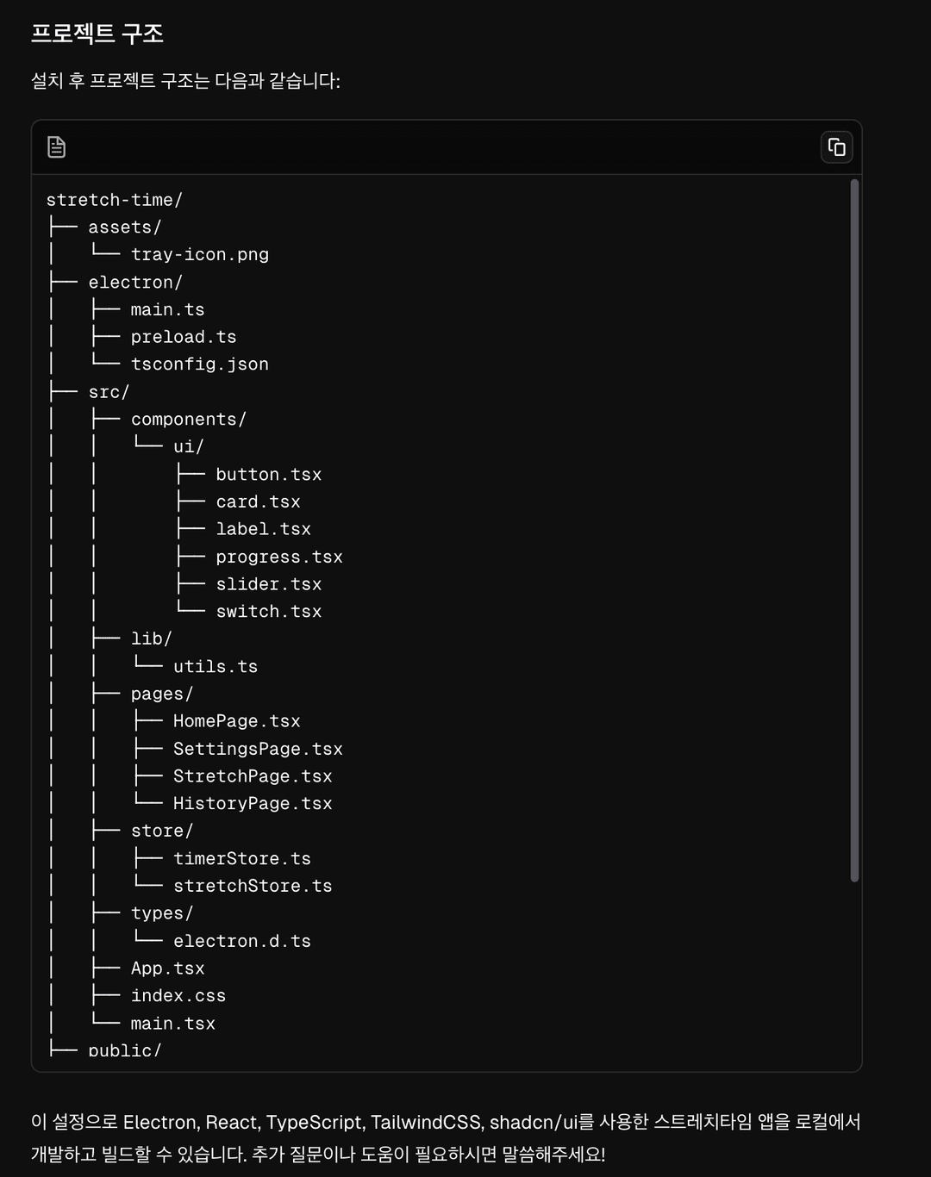The height and width of the screenshot is (1177, 931).
Task: Select switch.tsx file name
Action: [268, 612]
